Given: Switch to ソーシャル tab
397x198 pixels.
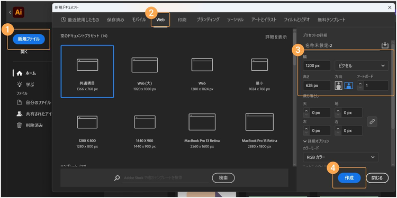Looking at the screenshot, I should (x=235, y=20).
